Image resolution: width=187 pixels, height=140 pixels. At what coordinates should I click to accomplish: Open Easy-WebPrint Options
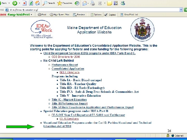click(96, 15)
